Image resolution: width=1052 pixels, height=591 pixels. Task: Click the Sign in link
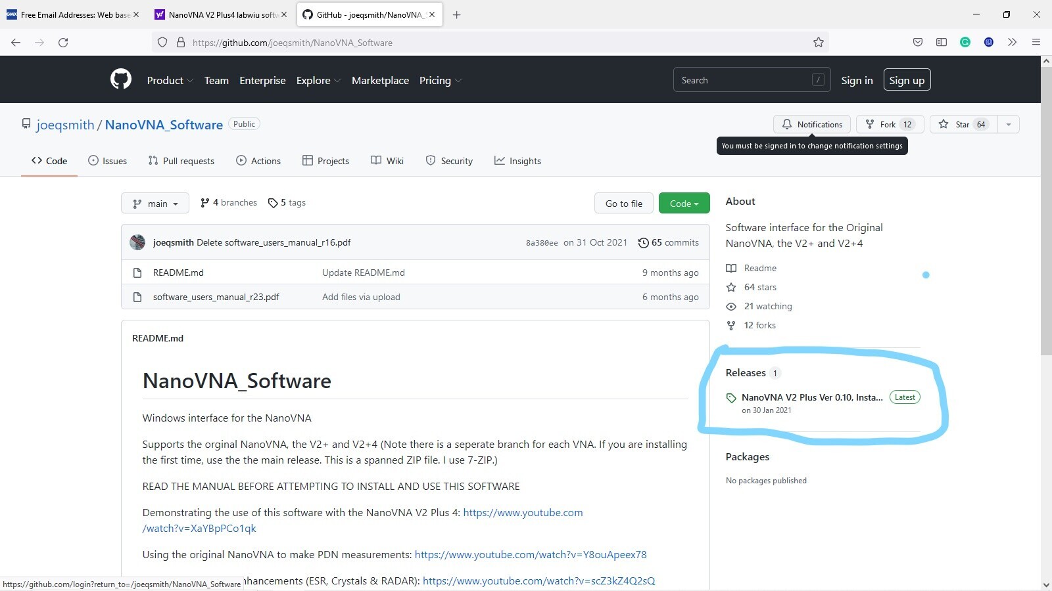point(857,80)
